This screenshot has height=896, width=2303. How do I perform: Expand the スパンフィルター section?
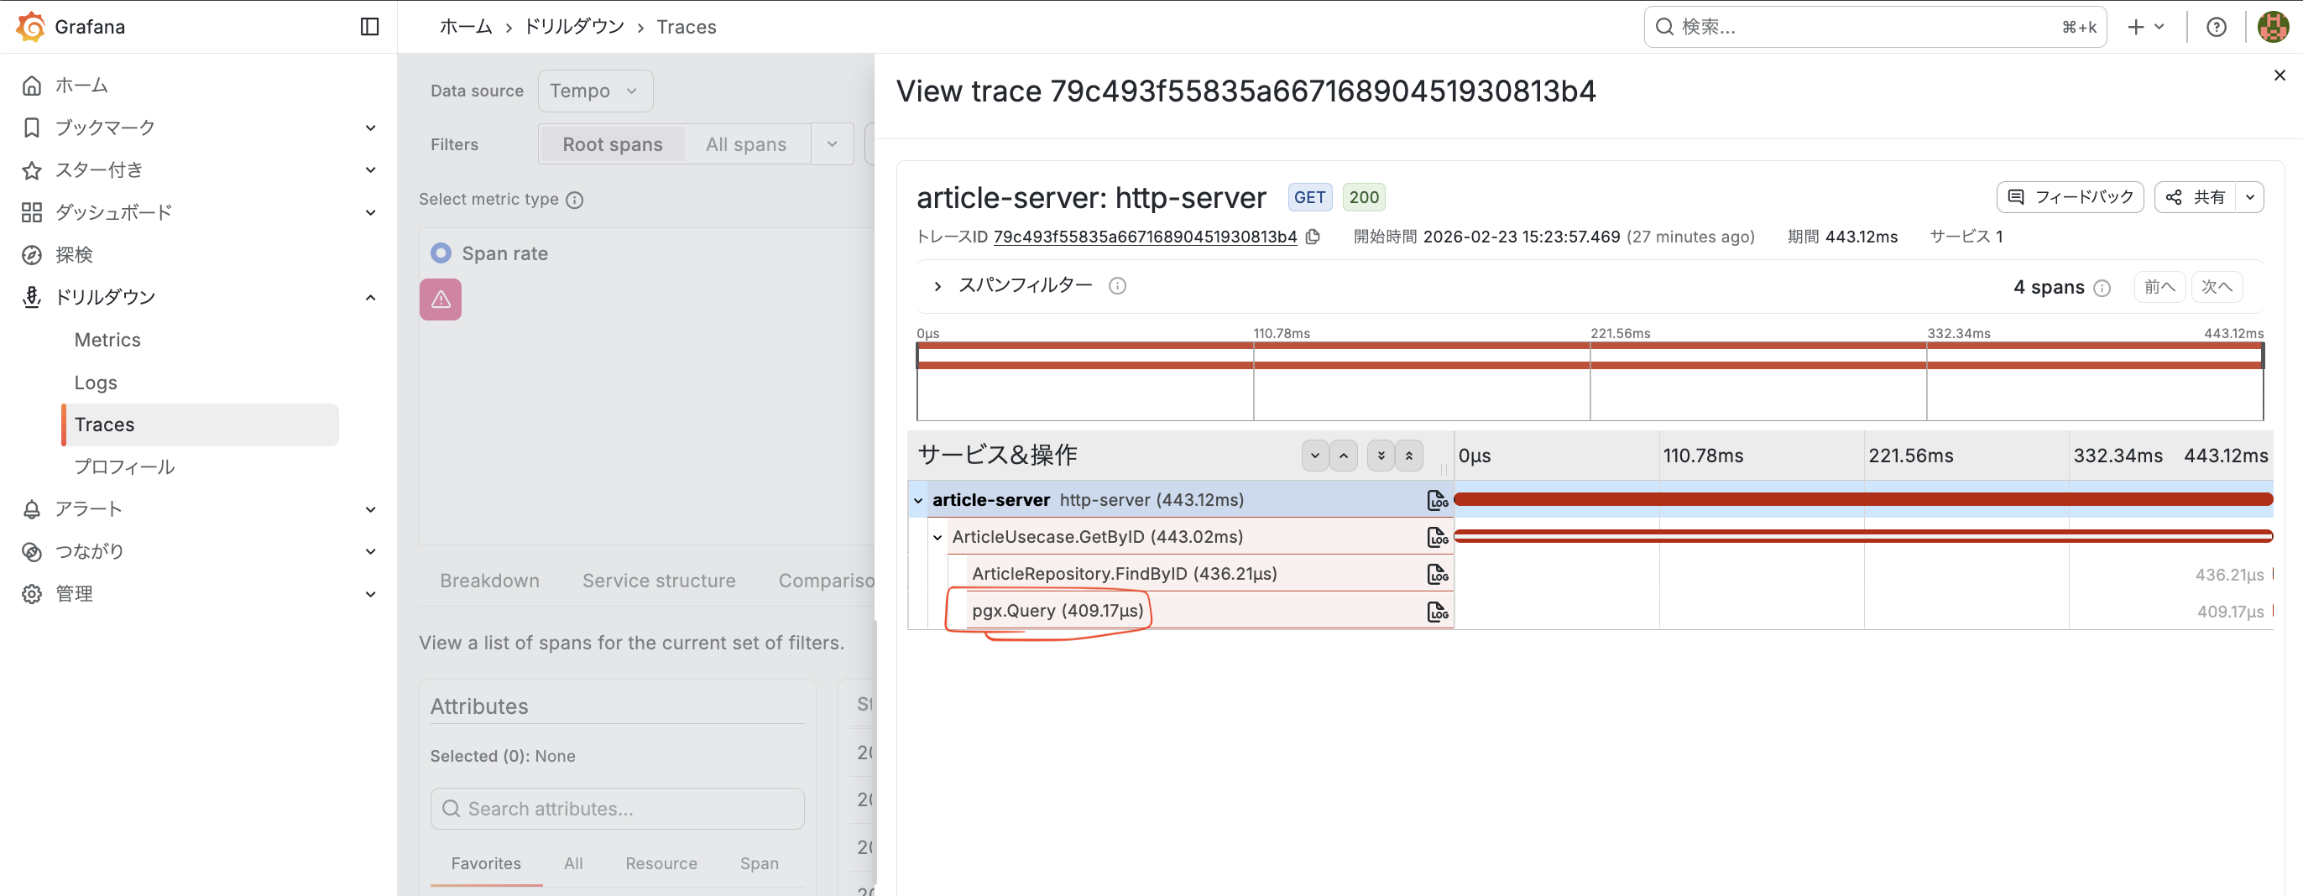pyautogui.click(x=937, y=286)
